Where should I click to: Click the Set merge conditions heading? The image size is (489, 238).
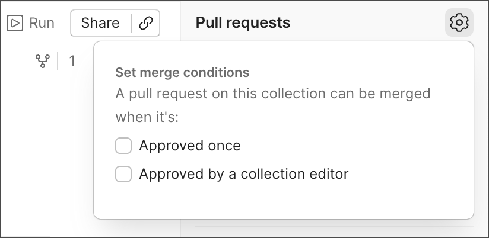pos(182,72)
